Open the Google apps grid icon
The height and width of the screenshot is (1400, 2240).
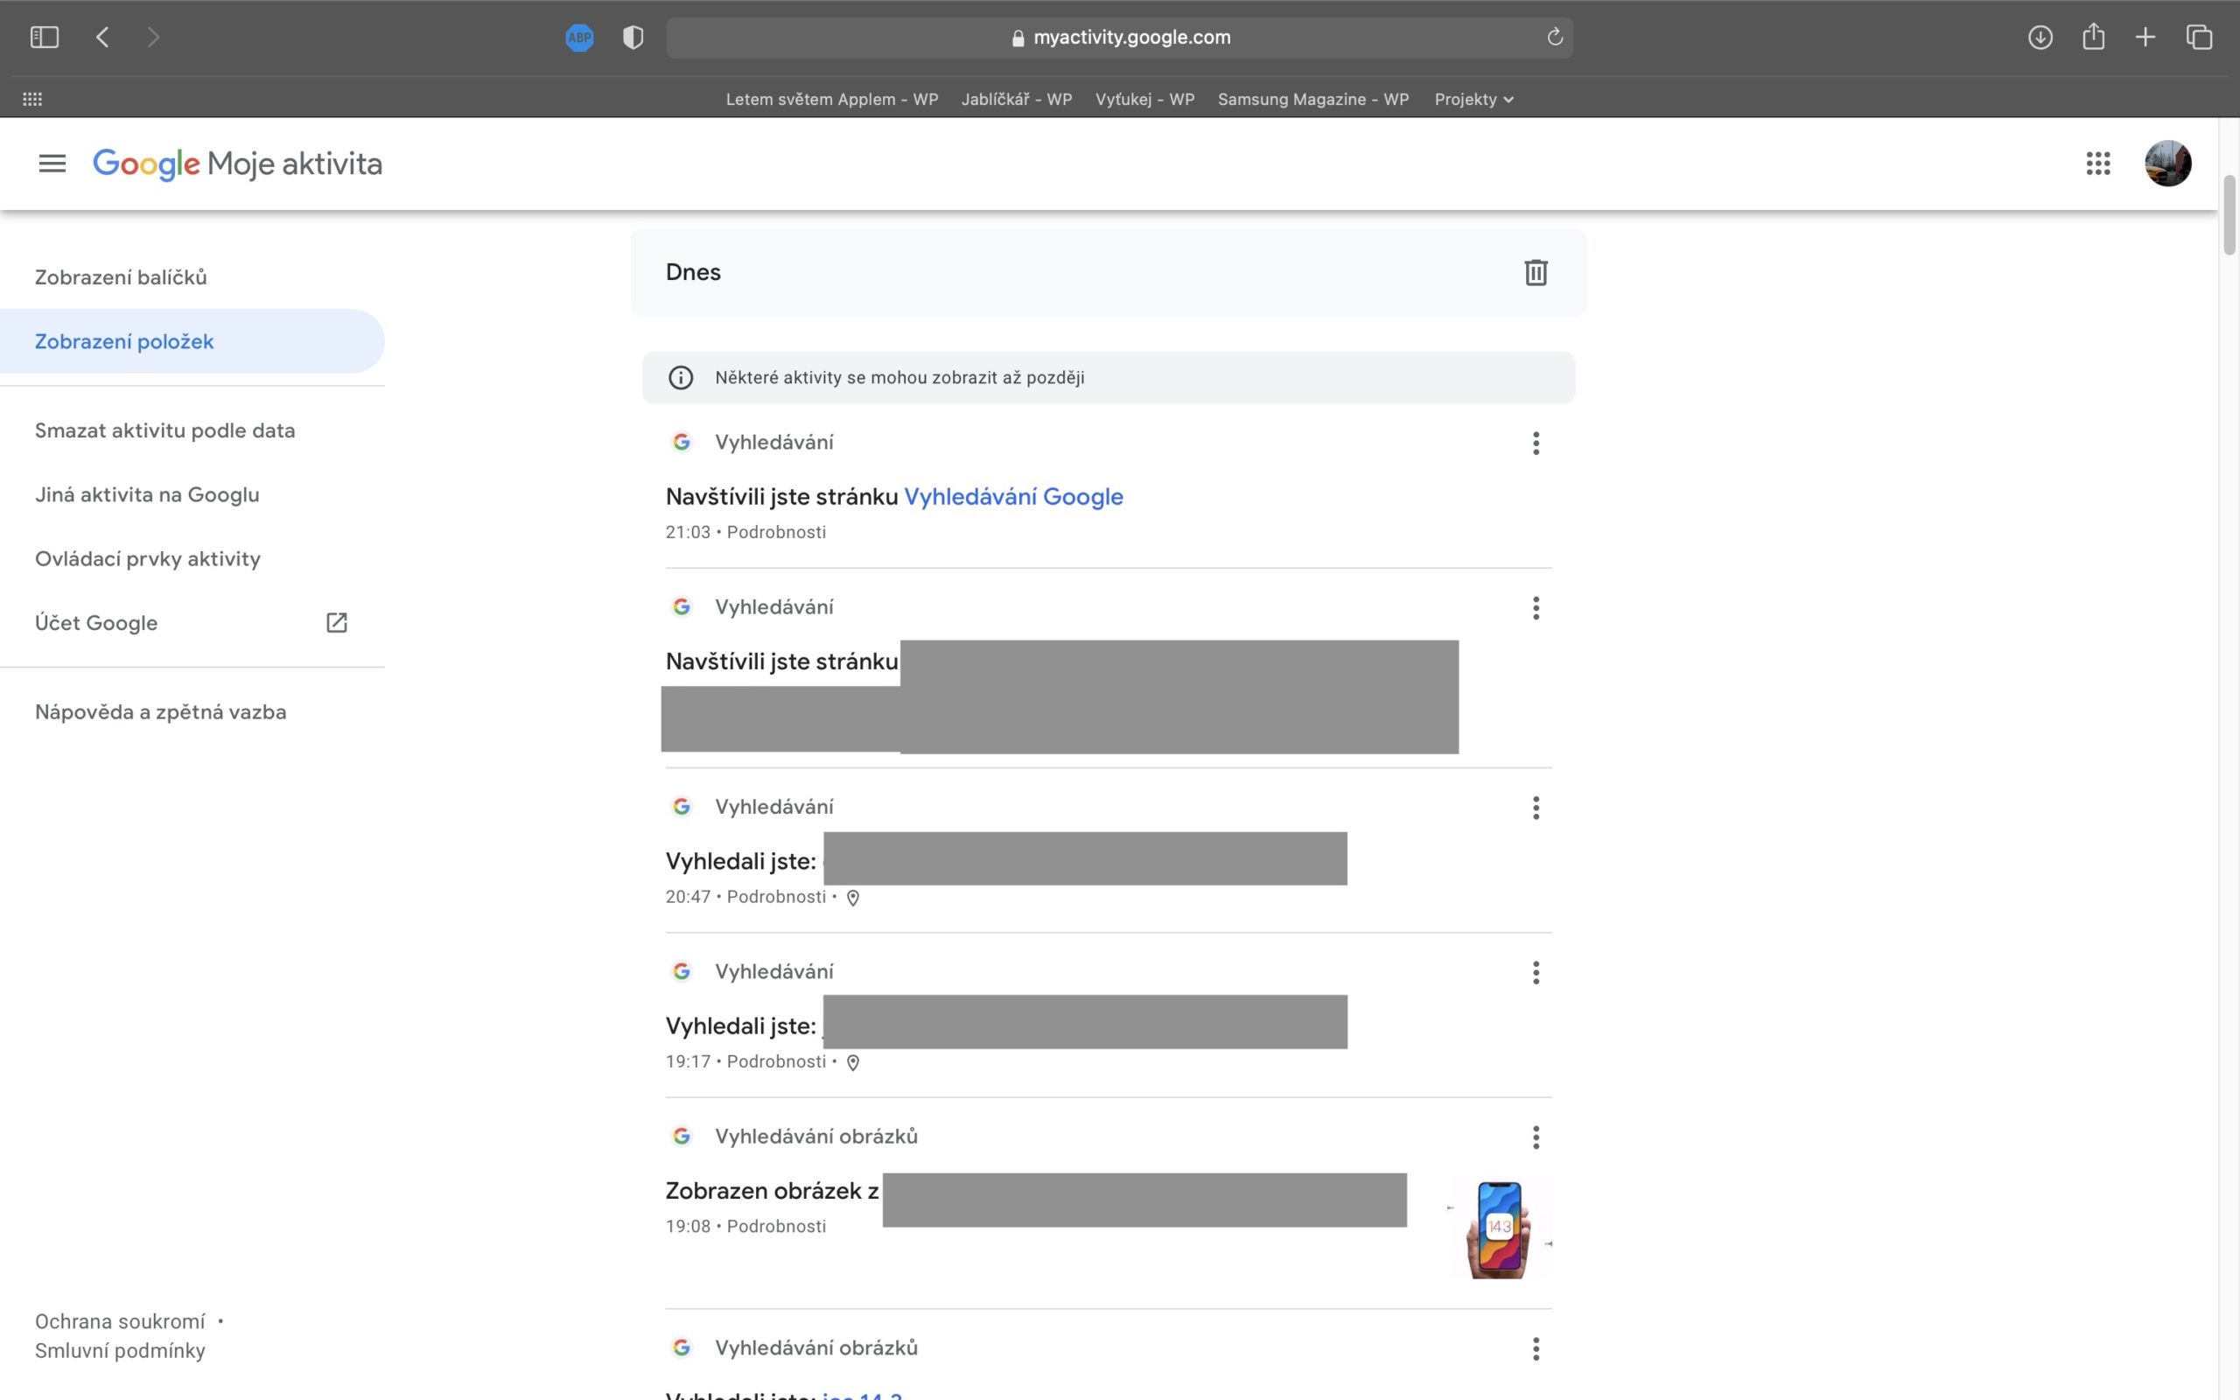[2097, 164]
